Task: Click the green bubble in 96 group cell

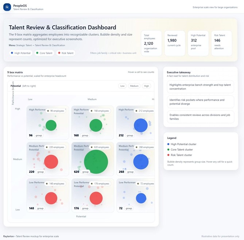Action: (51, 125)
